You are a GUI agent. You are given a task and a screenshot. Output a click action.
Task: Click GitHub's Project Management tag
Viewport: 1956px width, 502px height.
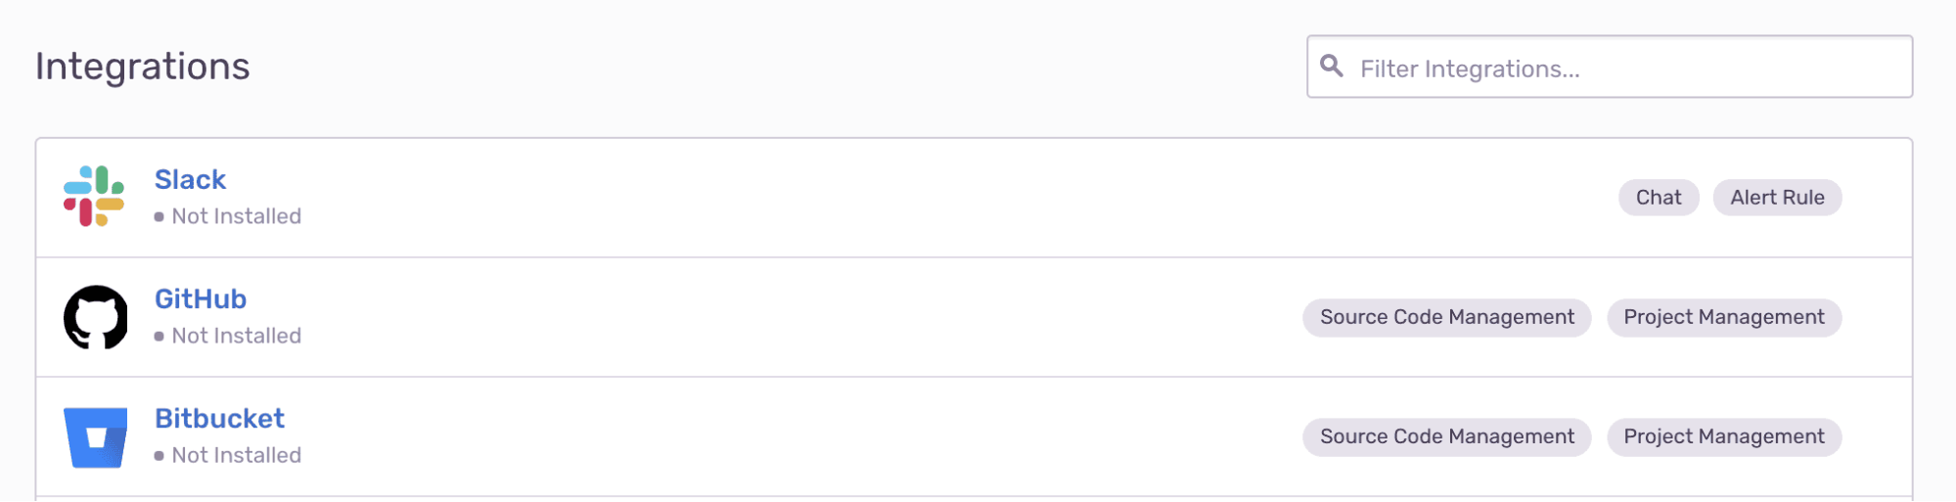click(x=1724, y=318)
